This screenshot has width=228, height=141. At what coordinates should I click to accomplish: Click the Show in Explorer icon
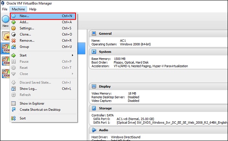[14, 104]
